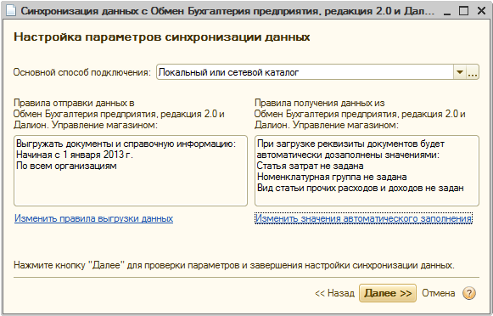The image size is (493, 316).
Task: Click the document icon in title bar
Action: [x=11, y=11]
